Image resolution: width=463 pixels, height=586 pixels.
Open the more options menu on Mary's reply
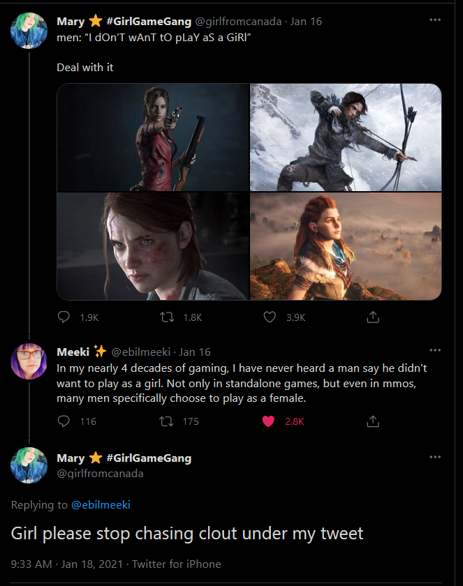pos(435,457)
